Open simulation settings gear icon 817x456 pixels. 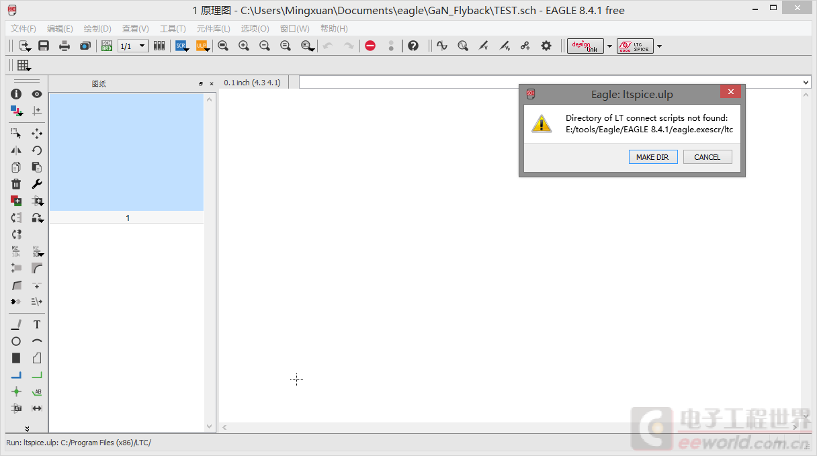[546, 46]
